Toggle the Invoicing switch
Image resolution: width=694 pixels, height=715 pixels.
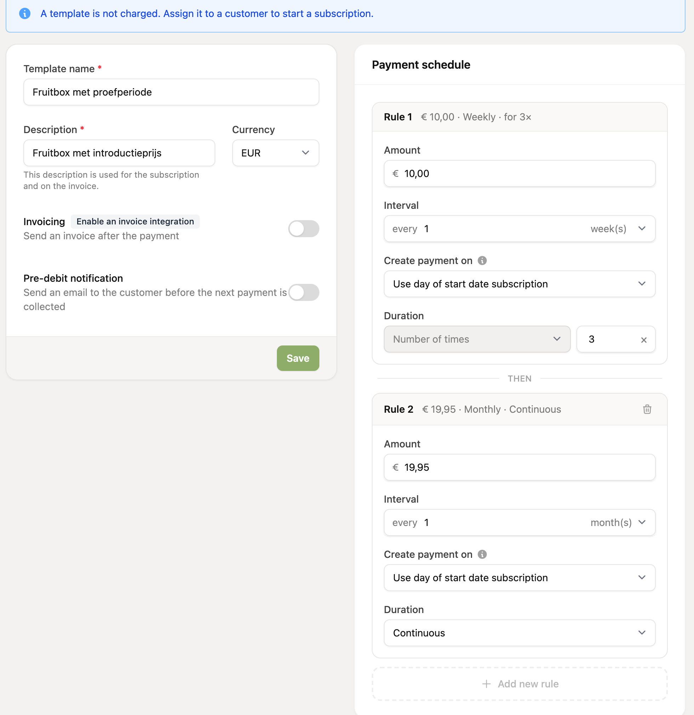point(303,229)
